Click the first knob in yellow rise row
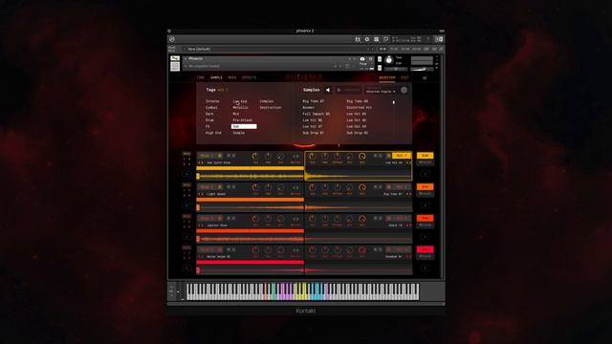The image size is (612, 344). coord(255,156)
